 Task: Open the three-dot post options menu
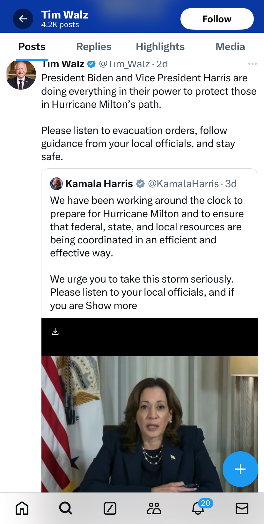[x=252, y=64]
